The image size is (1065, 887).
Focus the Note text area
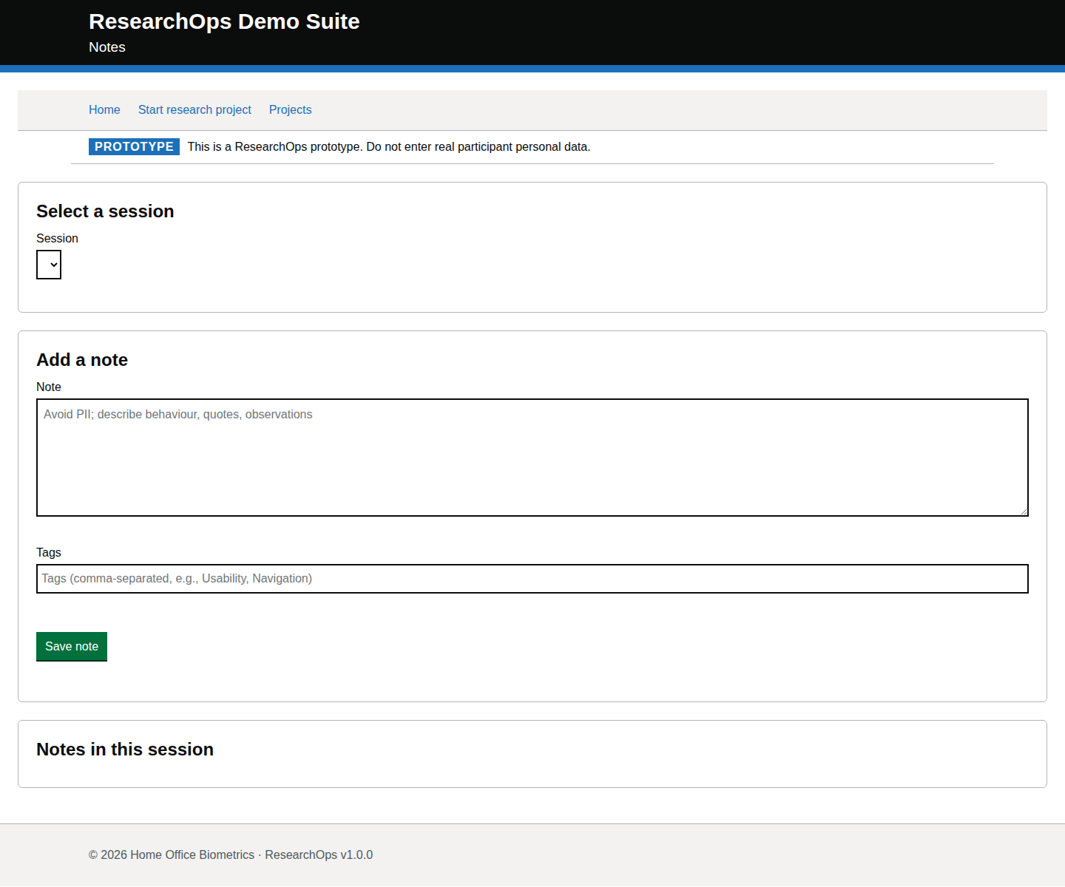point(532,457)
